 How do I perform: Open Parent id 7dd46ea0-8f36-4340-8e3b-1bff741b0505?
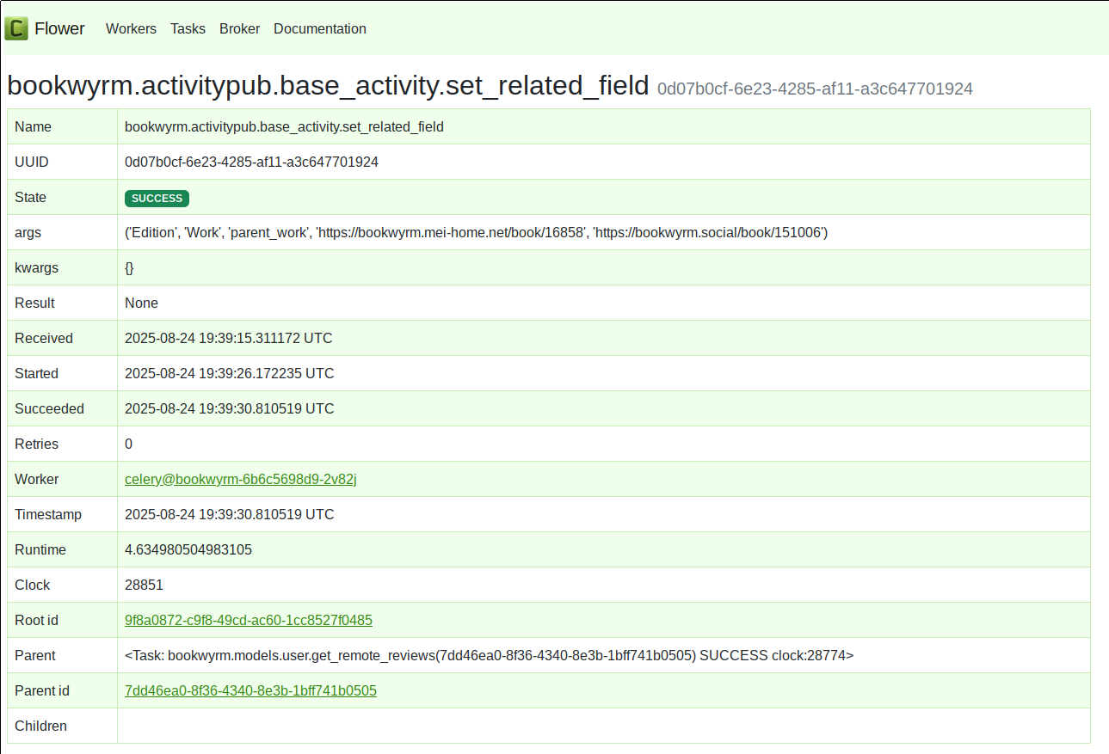click(x=250, y=690)
